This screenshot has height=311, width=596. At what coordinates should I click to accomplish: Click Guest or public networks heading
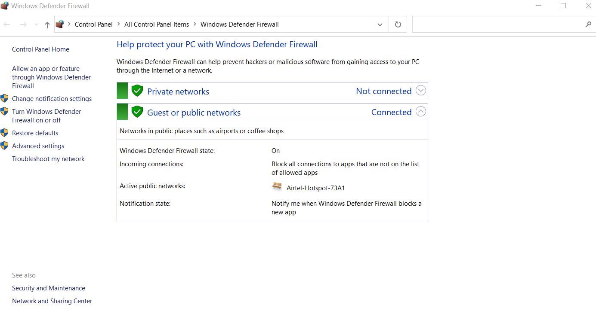194,113
